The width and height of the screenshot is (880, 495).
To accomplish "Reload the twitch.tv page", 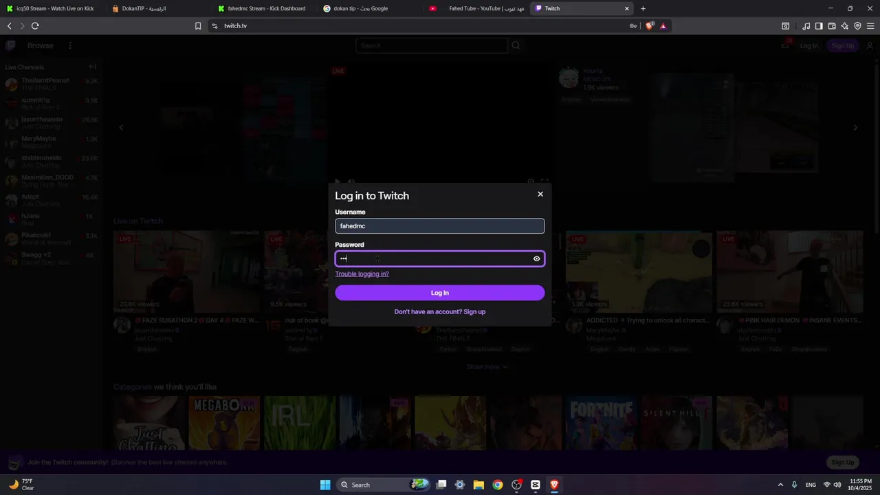I will 35,26.
